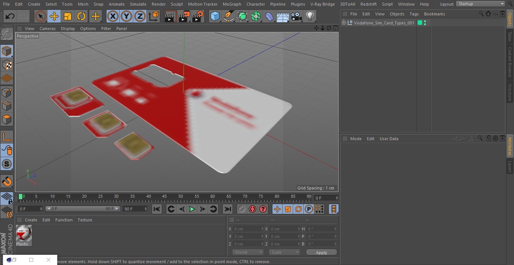The image size is (514, 265).
Task: Add a Camera object
Action: tap(297, 16)
